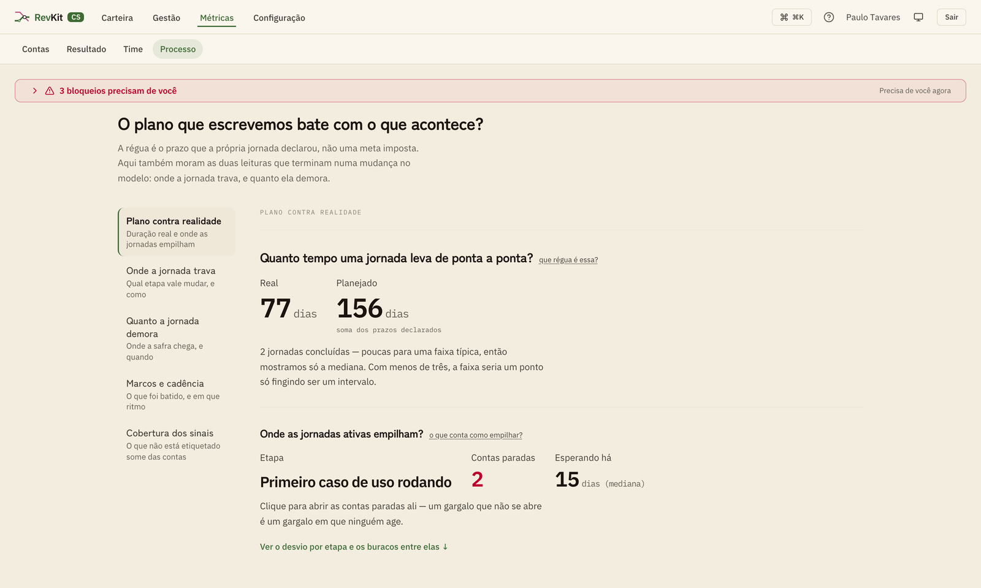The image size is (981, 588).
Task: Switch to the Contas tab
Action: 36,49
